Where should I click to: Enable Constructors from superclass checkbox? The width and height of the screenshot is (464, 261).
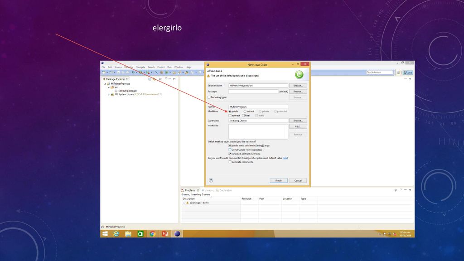230,150
